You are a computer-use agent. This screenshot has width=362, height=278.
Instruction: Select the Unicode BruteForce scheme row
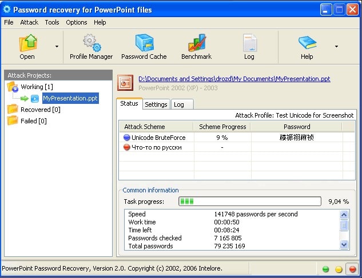(237, 138)
